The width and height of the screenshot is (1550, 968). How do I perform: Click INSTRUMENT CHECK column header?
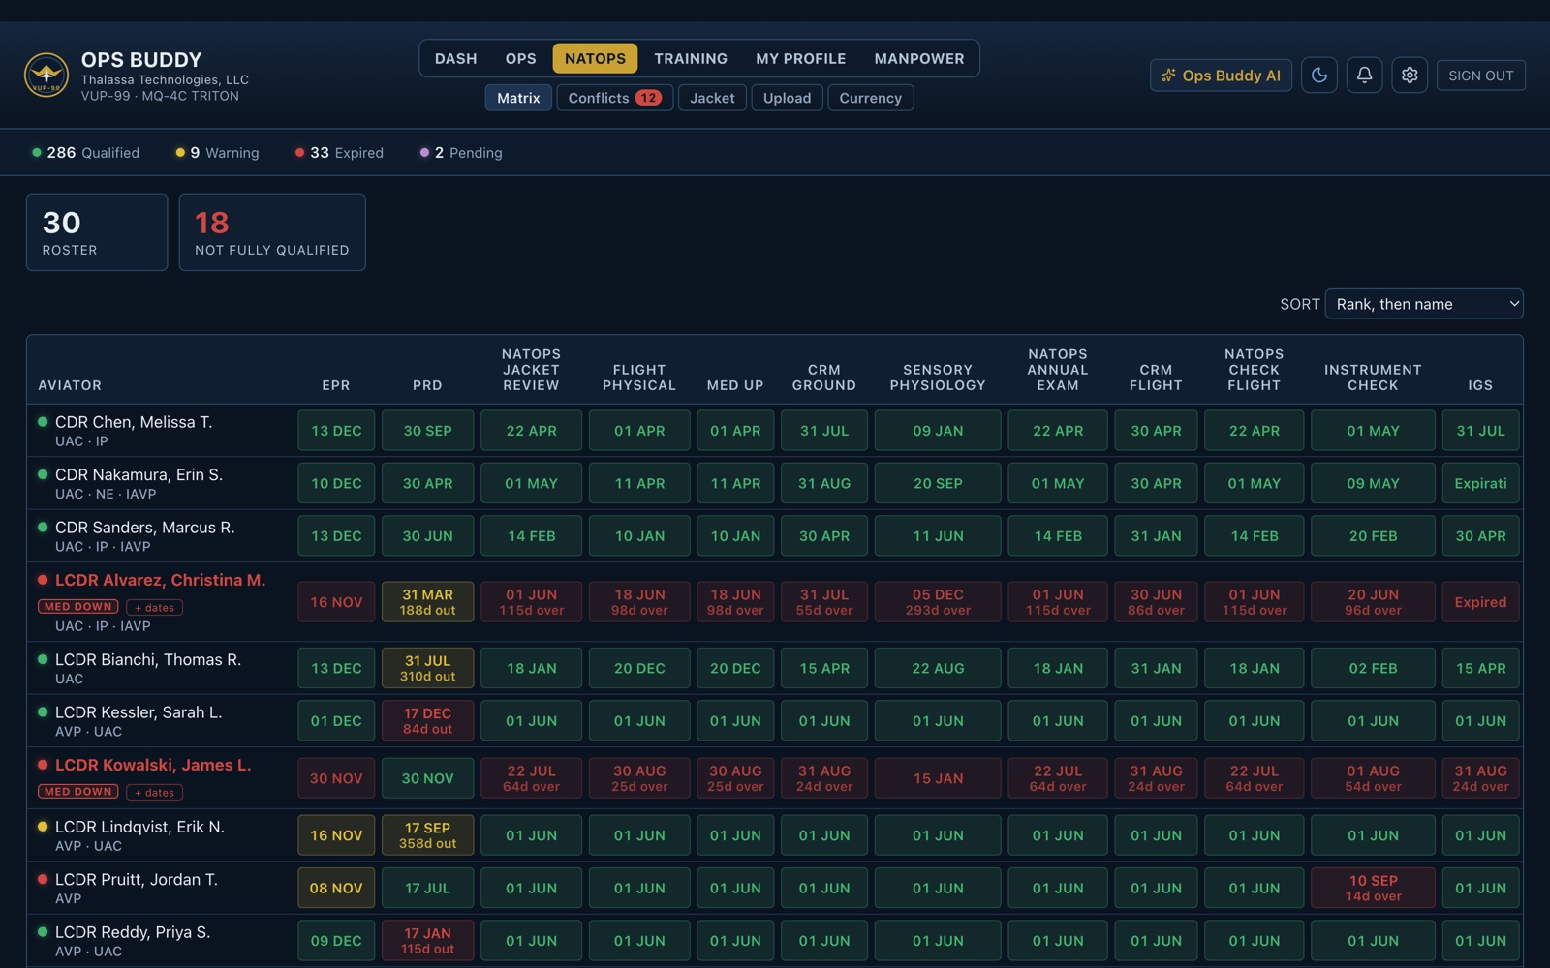pyautogui.click(x=1373, y=378)
